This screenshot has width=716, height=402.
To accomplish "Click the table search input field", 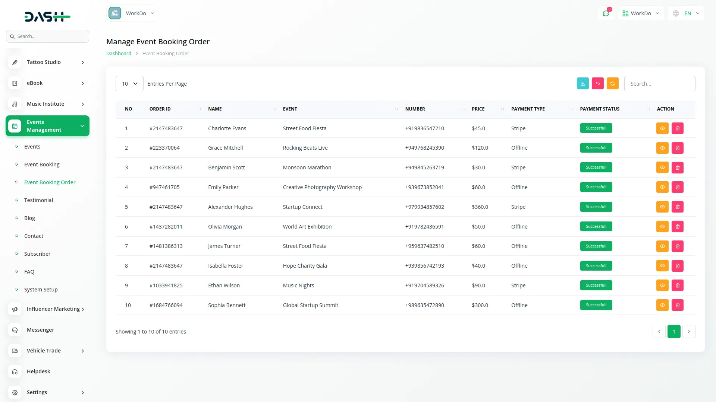I will pos(659,84).
